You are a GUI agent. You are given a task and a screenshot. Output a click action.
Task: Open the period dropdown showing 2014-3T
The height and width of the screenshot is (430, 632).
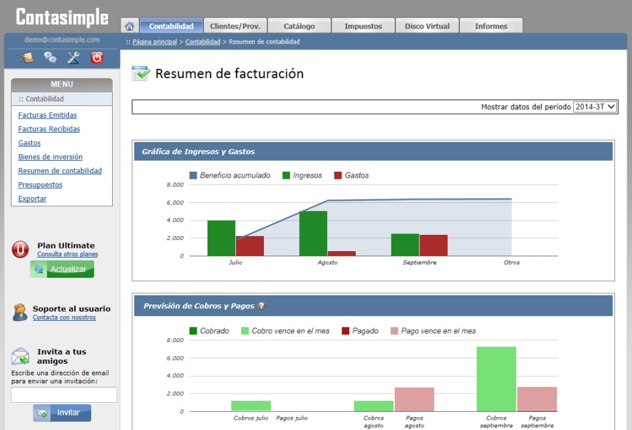[595, 107]
